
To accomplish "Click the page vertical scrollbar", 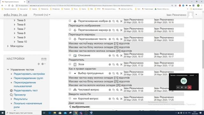I will click(x=203, y=54).
